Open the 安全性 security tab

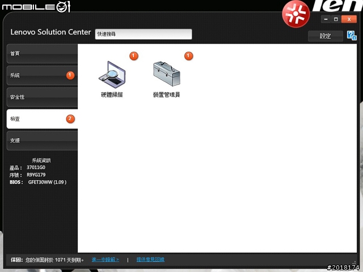click(x=42, y=97)
